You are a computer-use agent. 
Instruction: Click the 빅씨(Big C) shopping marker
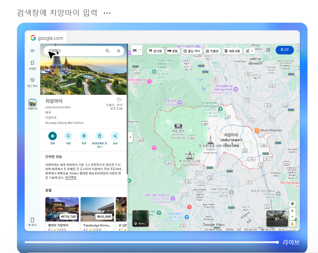(x=186, y=217)
